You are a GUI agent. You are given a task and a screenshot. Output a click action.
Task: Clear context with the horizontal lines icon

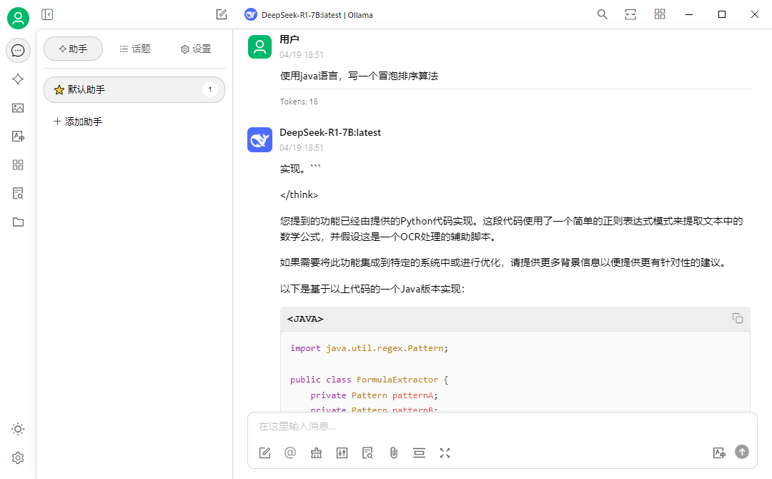(419, 453)
